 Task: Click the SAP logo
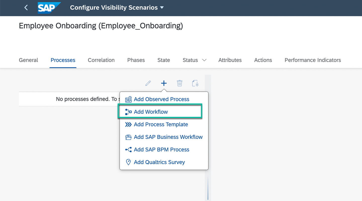pos(49,8)
